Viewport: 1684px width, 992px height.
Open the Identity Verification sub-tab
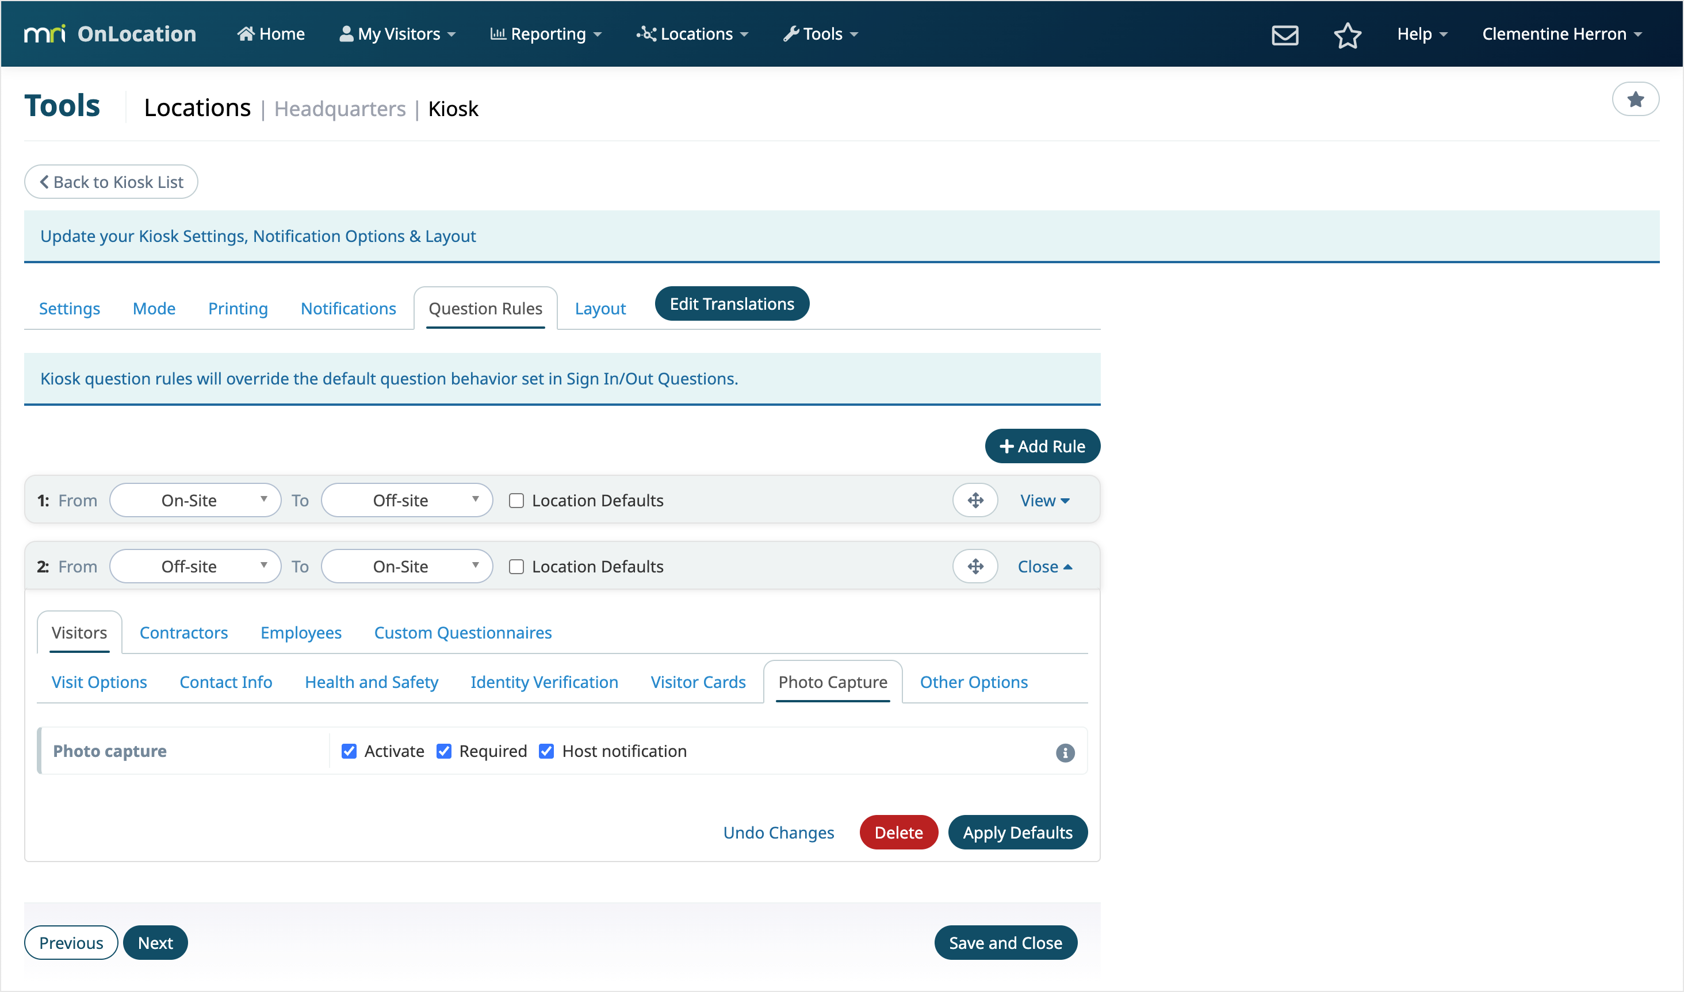[544, 682]
